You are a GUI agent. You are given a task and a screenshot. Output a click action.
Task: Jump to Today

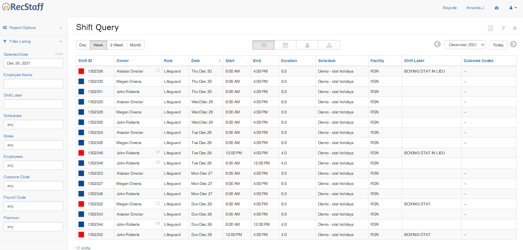498,45
